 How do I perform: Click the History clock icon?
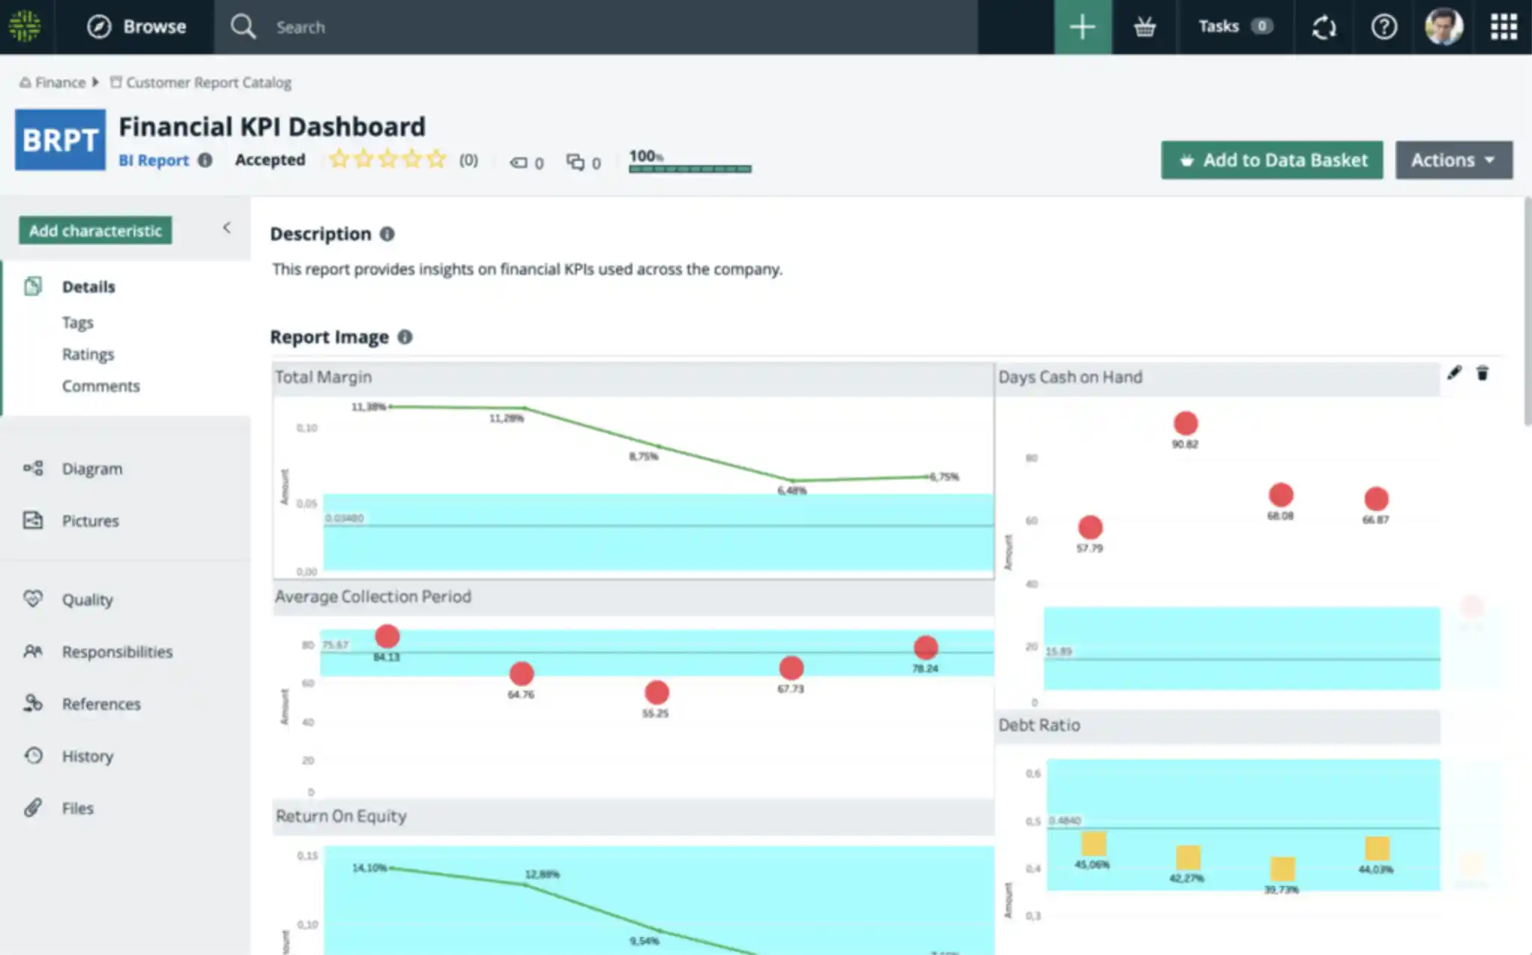(33, 755)
